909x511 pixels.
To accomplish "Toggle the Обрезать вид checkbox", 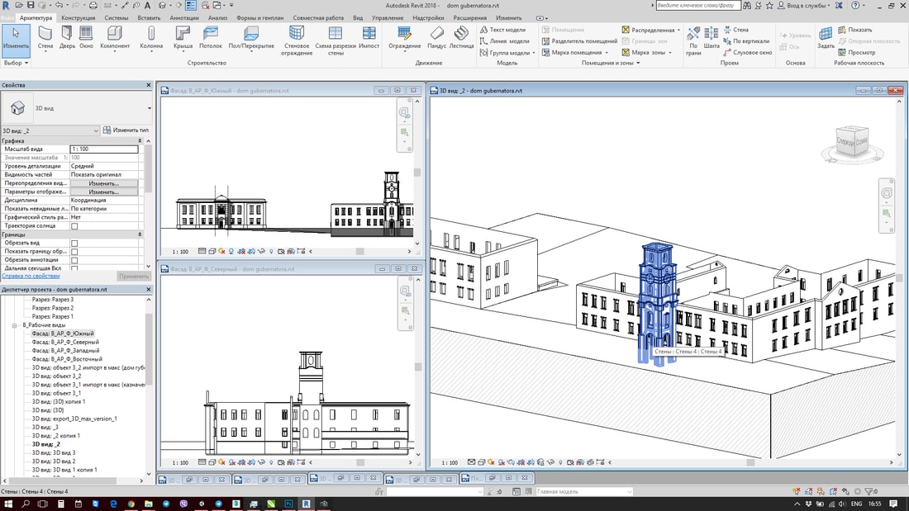I will pos(74,244).
